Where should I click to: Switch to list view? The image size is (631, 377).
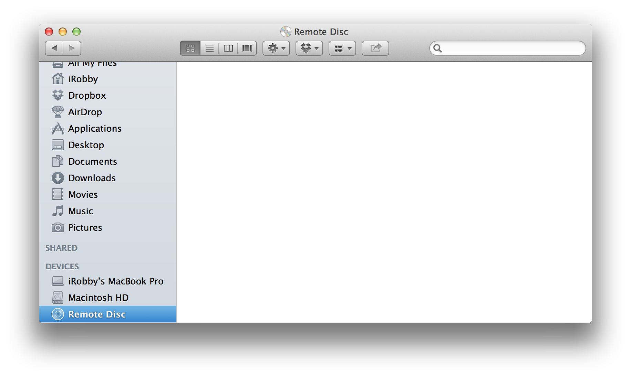pyautogui.click(x=209, y=48)
